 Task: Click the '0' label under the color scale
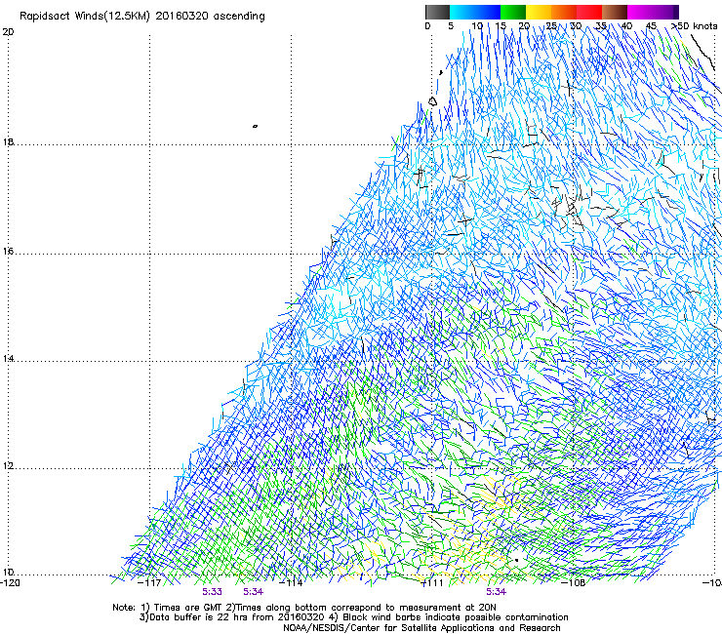click(x=427, y=25)
